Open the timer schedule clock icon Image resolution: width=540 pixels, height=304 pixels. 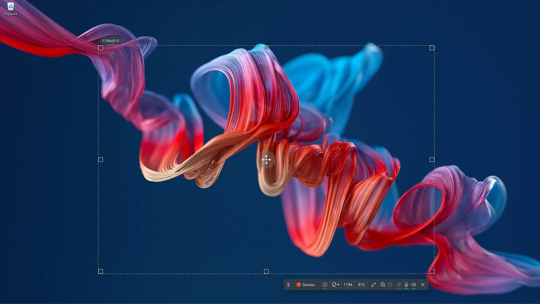[x=325, y=285]
